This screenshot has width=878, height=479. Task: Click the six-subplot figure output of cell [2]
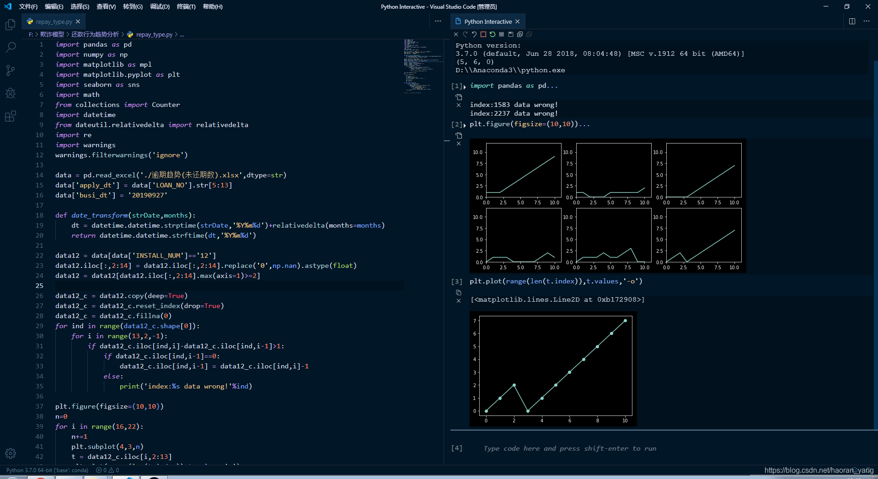(x=608, y=206)
